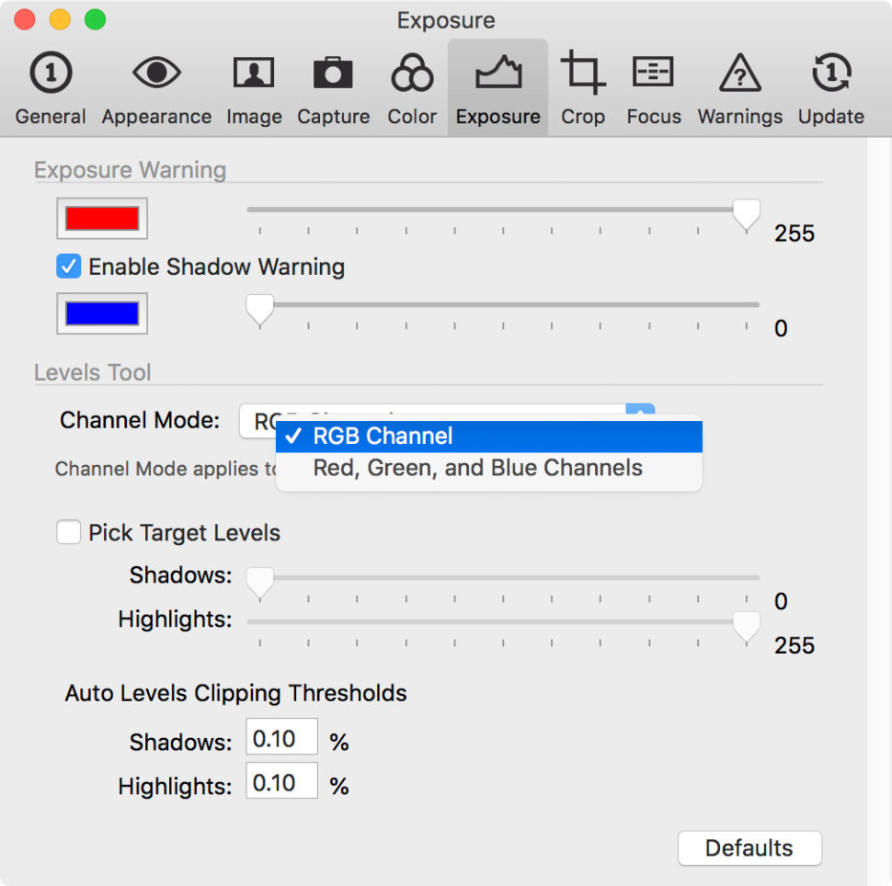This screenshot has height=886, width=892.
Task: Disable the Enable Shadow Warning checkbox
Action: (67, 266)
